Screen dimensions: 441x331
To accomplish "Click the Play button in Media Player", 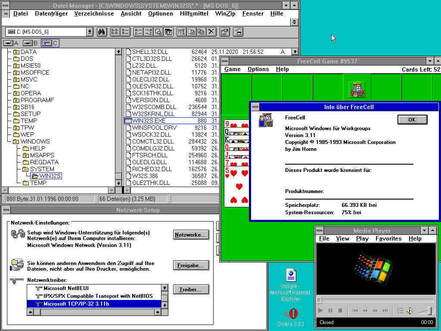I will point(320,310).
